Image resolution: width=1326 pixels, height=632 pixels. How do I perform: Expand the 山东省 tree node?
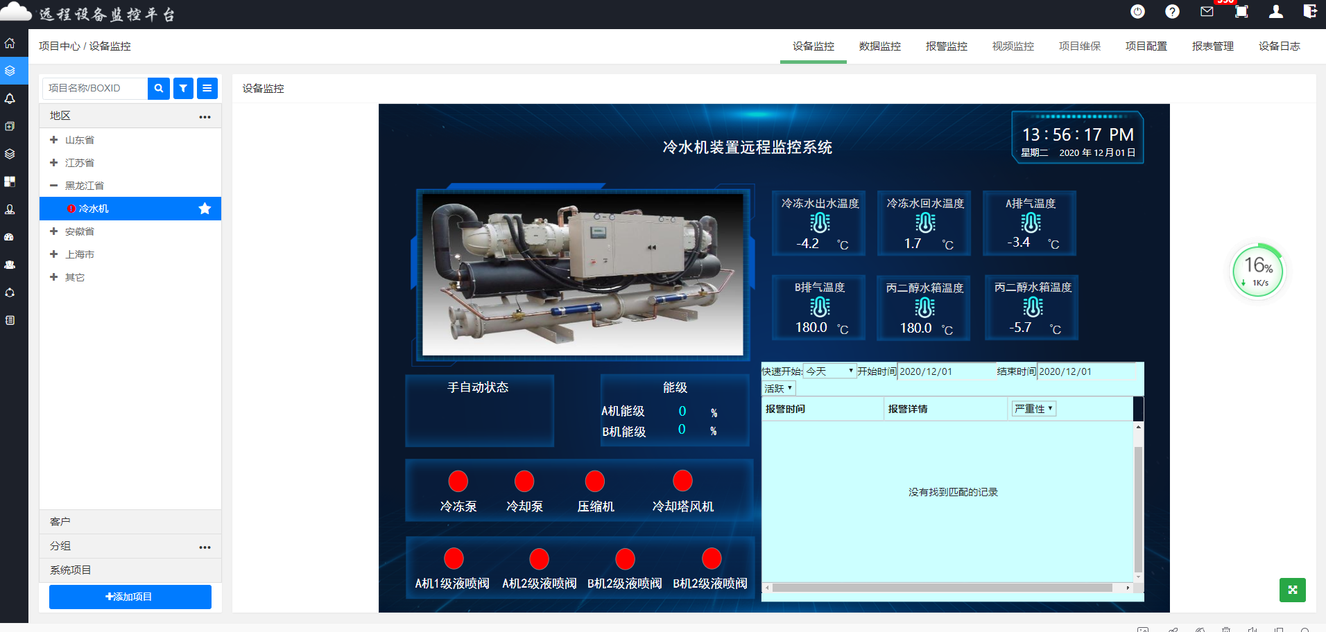53,140
